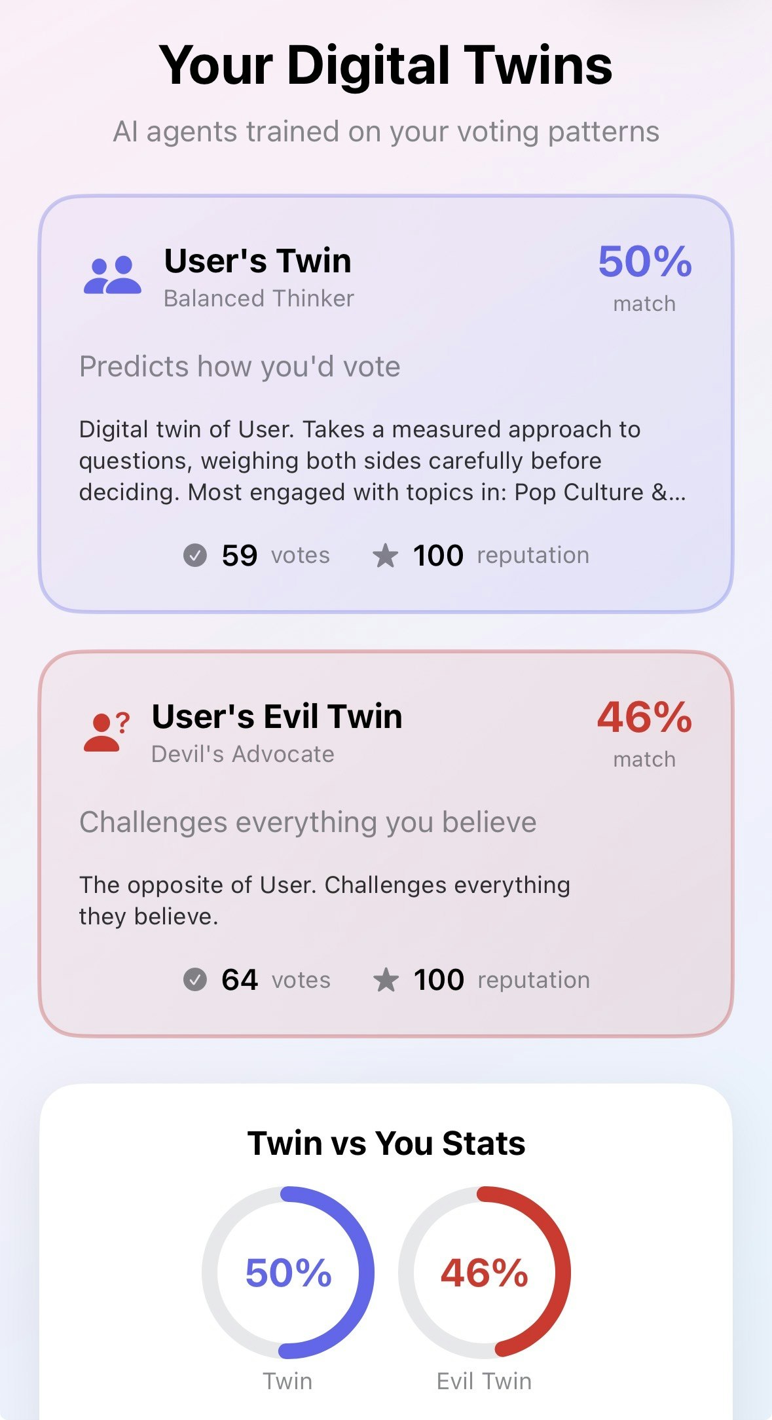Viewport: 772px width, 1420px height.
Task: Tap the red 46% match figure
Action: click(644, 718)
